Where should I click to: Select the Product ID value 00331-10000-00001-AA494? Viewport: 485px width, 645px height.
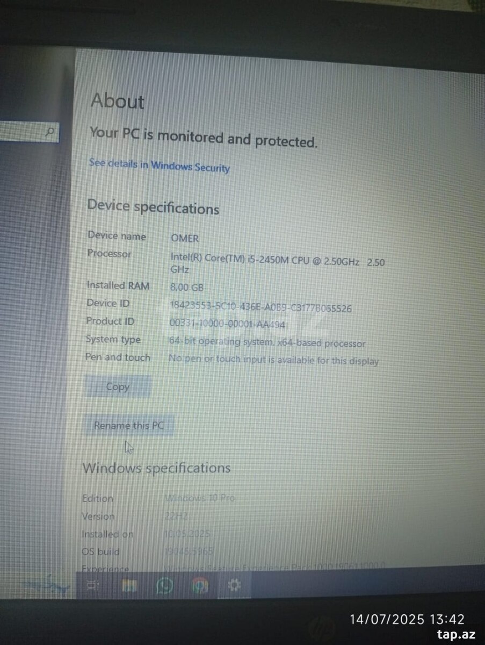[227, 324]
